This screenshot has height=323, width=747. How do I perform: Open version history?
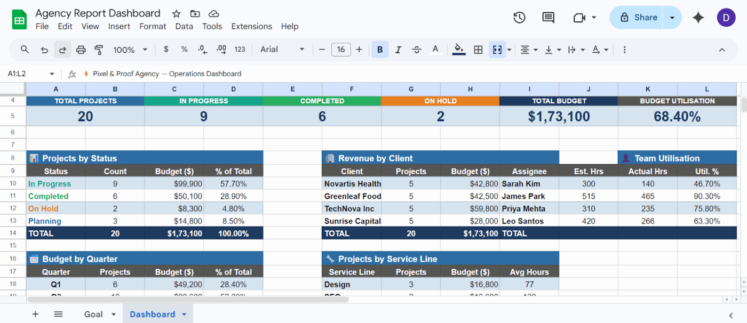519,17
